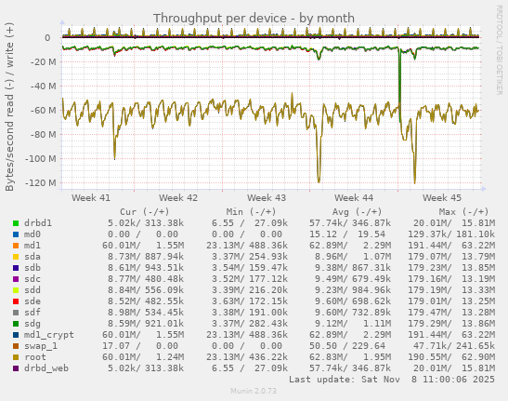The image size is (508, 401).
Task: Click the Week 42 axis label
Action: 178,198
